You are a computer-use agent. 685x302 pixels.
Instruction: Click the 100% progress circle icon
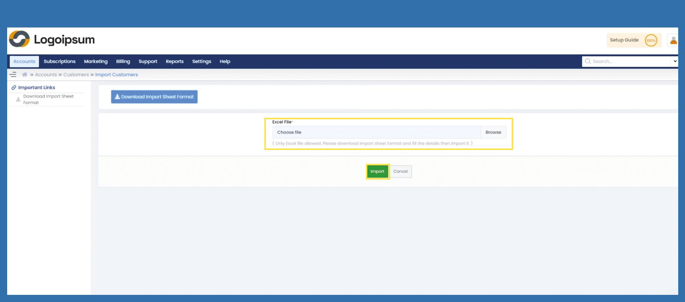651,40
